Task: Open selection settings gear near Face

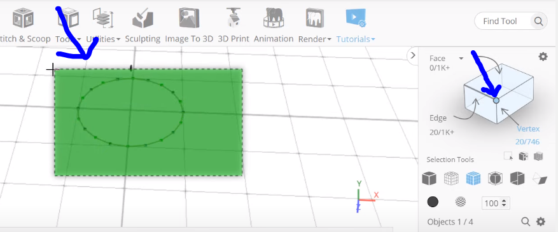Action: click(543, 57)
